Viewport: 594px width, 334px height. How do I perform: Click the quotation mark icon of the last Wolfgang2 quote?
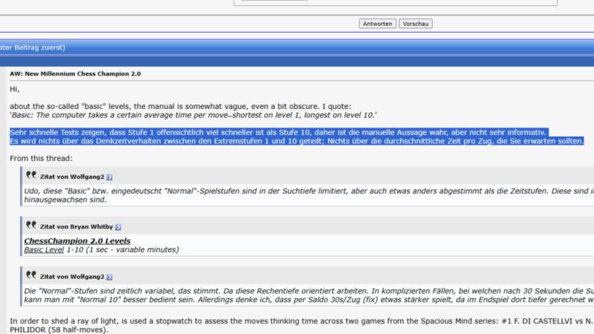[31, 275]
